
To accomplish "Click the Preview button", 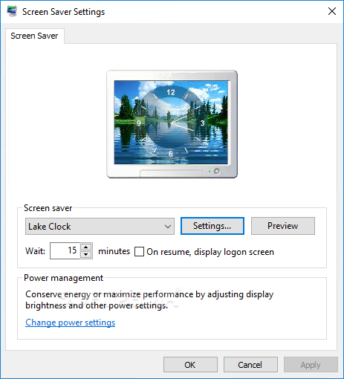I will (283, 226).
